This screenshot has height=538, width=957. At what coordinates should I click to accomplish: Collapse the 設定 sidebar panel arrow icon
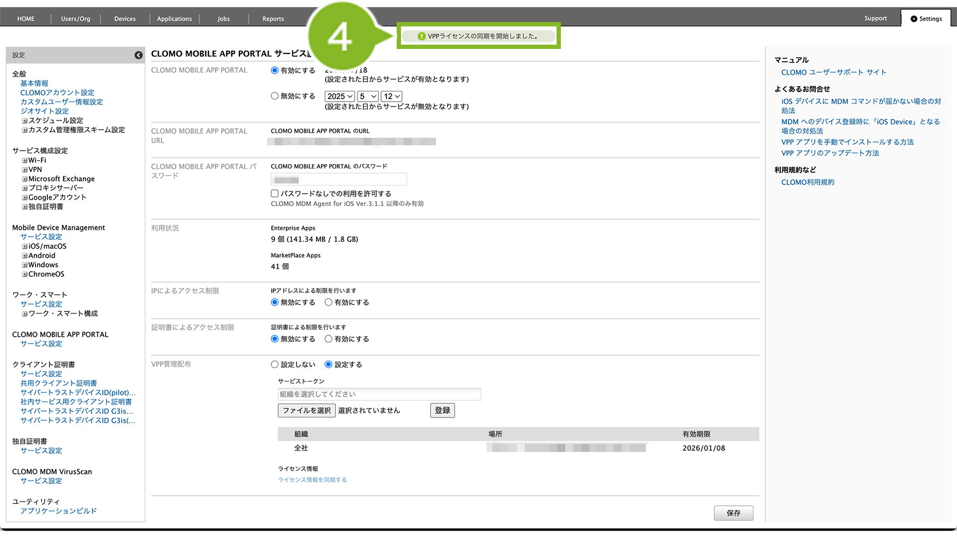138,55
